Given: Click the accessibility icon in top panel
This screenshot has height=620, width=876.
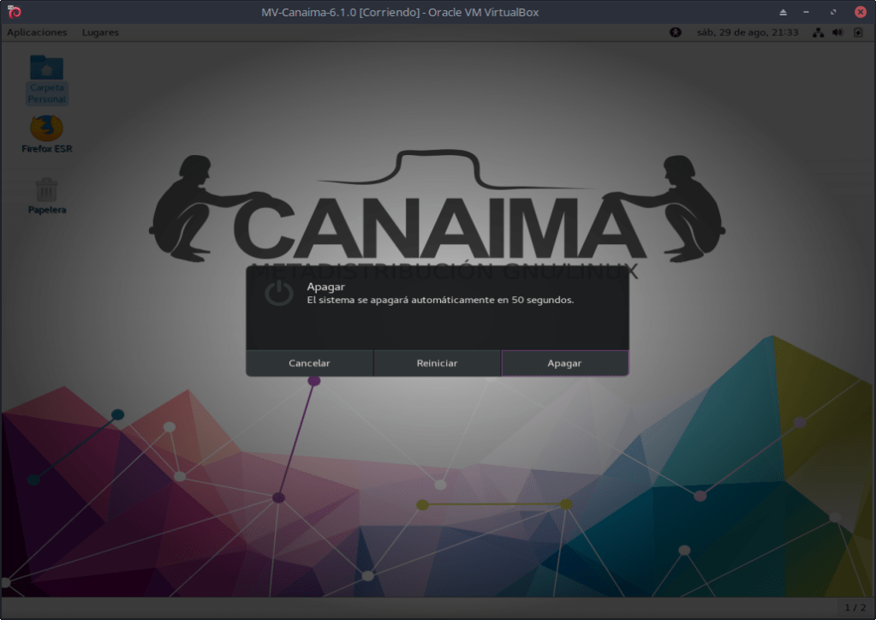Looking at the screenshot, I should [675, 33].
